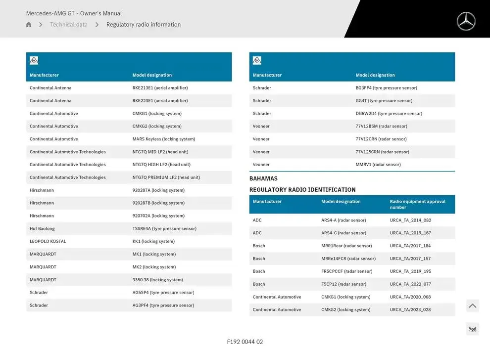This screenshot has height=346, width=490.
Task: Click the chevron before Regulatory radio information
Action: 97,25
